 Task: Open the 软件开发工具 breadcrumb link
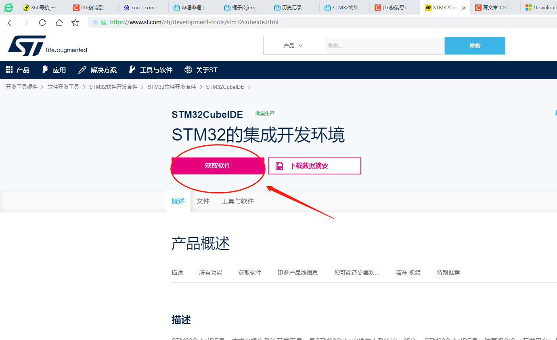pyautogui.click(x=63, y=87)
